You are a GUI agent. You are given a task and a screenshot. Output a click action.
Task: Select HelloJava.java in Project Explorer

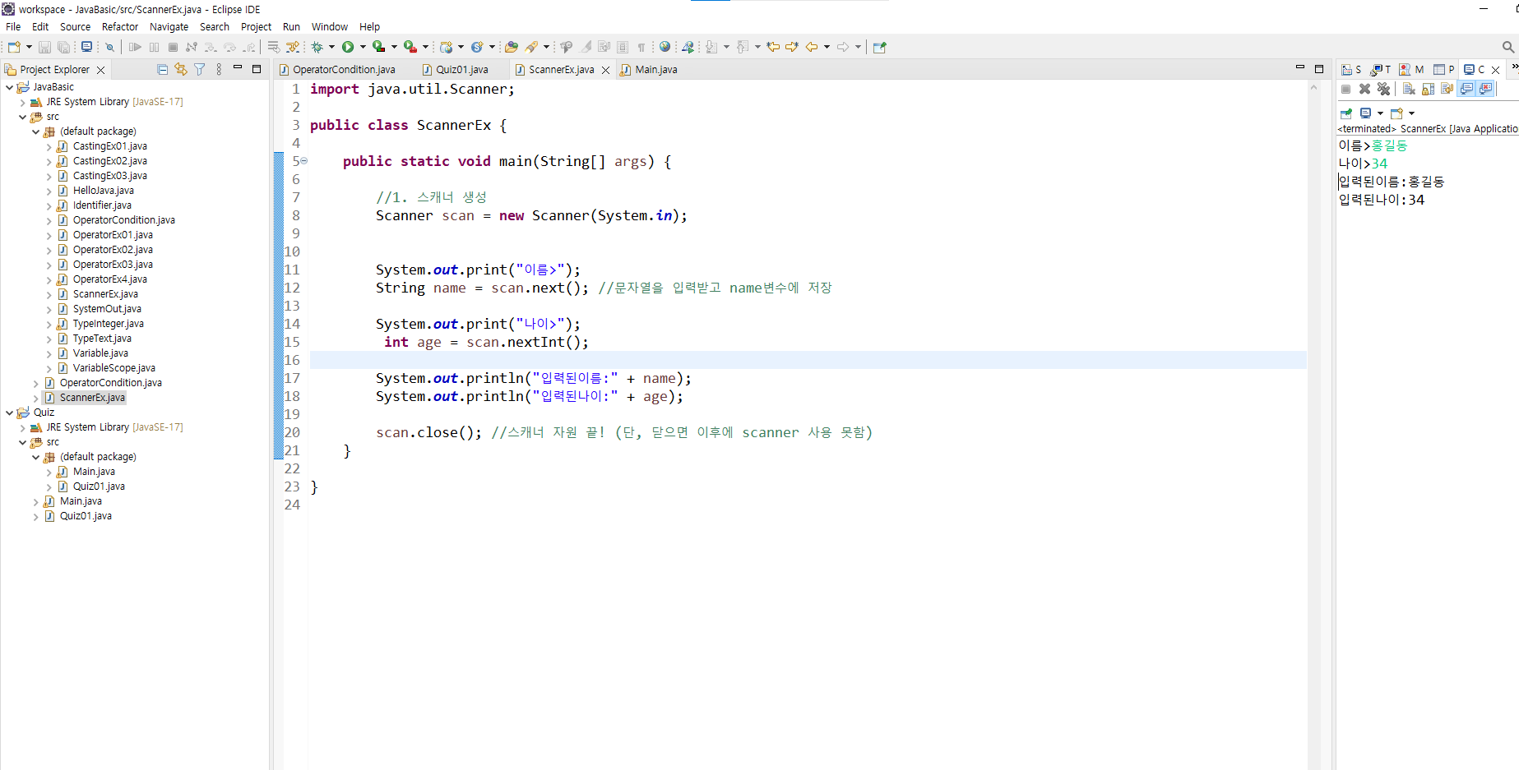103,191
